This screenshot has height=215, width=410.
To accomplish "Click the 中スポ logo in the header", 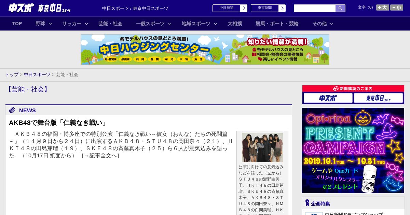I will pyautogui.click(x=21, y=8).
